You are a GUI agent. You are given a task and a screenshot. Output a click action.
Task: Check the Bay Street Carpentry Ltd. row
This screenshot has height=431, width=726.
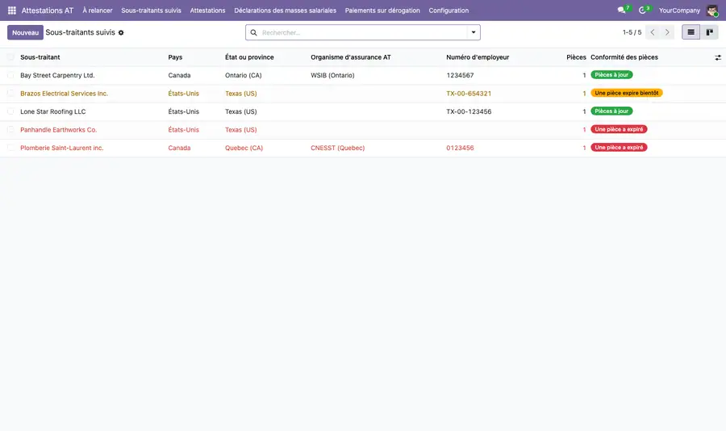point(10,75)
